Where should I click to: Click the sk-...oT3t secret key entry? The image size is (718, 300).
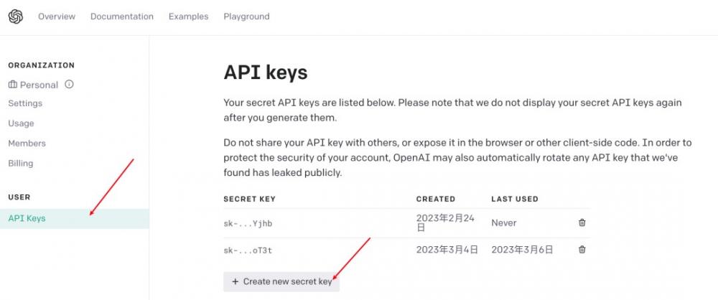coord(248,250)
